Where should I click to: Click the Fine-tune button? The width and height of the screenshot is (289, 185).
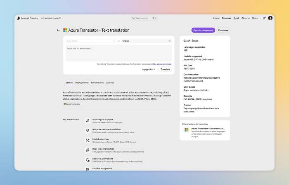click(223, 30)
